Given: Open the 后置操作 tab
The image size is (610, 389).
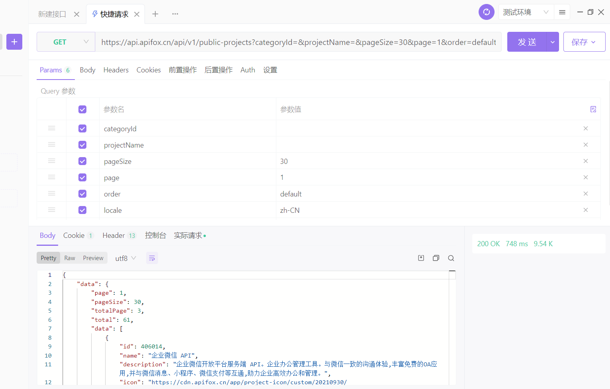Looking at the screenshot, I should pos(219,70).
